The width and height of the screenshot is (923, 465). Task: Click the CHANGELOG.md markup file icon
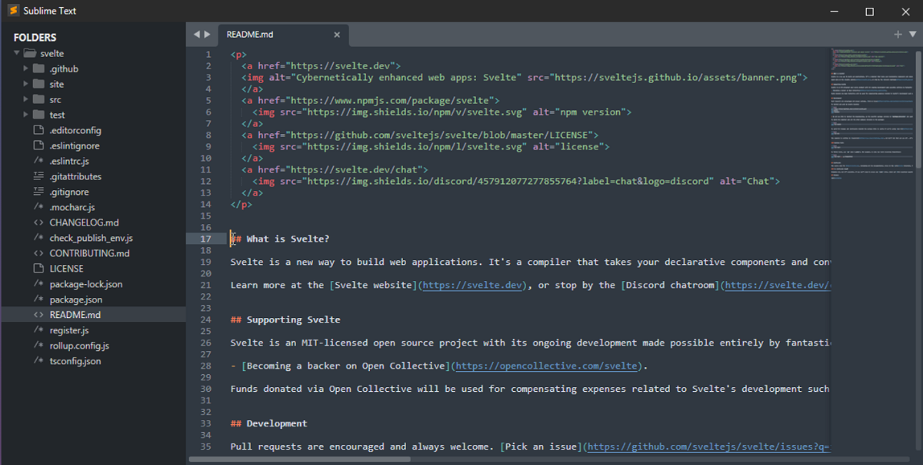38,222
